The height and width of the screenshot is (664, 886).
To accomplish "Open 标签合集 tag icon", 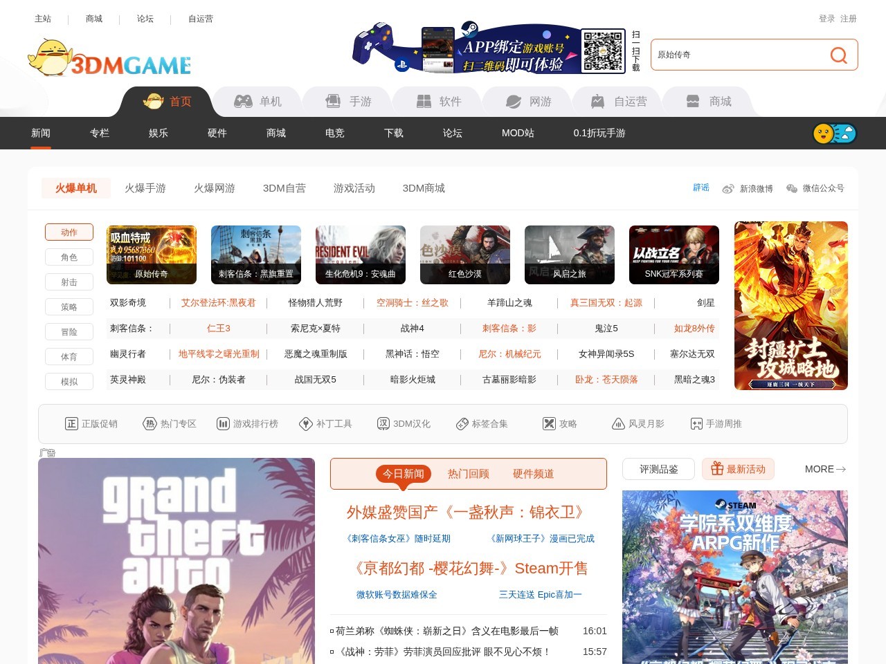I will click(482, 424).
